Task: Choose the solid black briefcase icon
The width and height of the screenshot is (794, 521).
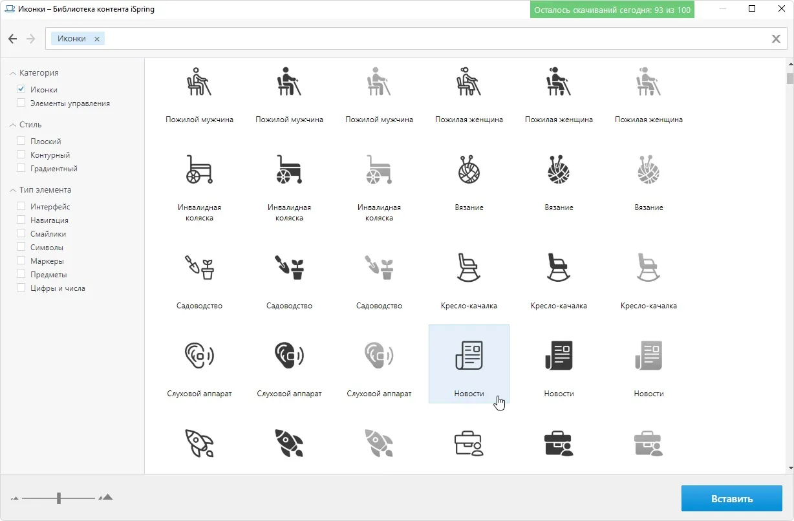Action: (559, 443)
